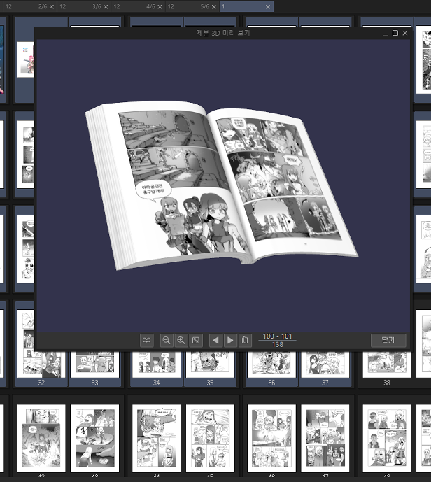Click the page number label 32
Viewport: 431px width, 482px height.
pyautogui.click(x=41, y=383)
